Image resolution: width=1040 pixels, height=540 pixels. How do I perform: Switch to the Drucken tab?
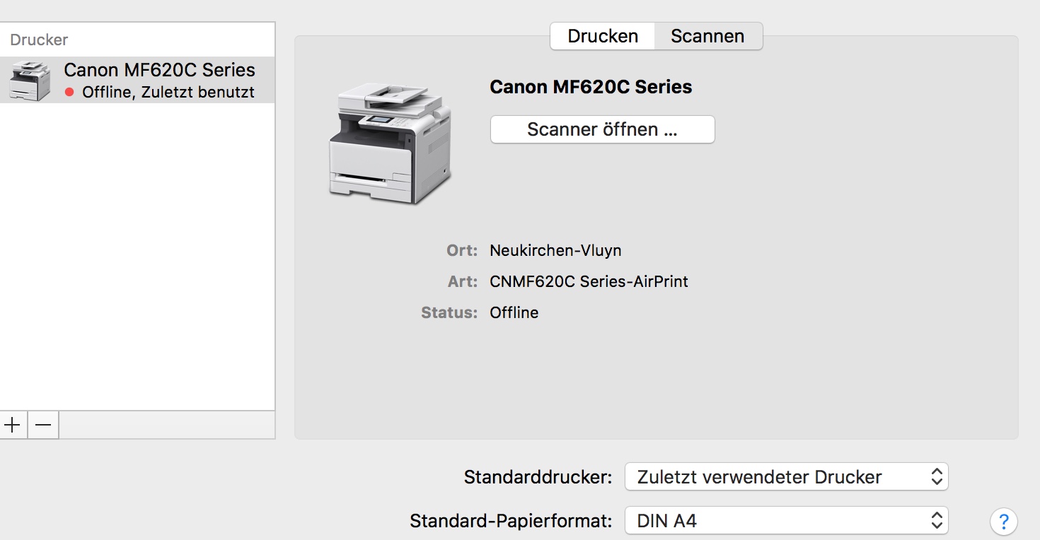click(x=603, y=36)
